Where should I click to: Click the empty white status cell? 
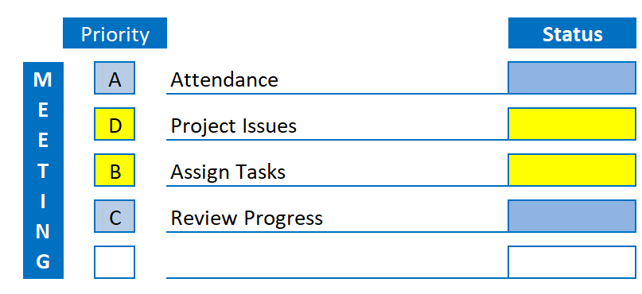click(572, 262)
